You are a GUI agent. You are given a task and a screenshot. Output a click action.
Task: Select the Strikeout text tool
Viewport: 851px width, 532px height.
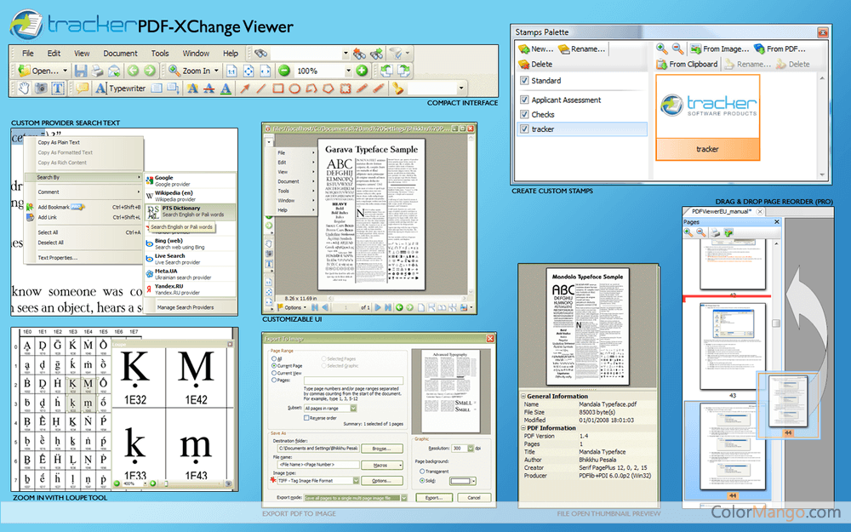point(209,88)
